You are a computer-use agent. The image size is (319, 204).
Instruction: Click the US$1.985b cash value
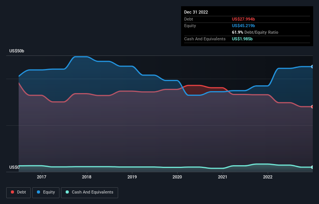(x=242, y=39)
